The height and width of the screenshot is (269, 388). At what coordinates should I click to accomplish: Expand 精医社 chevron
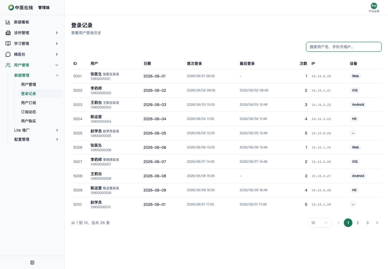point(57,54)
